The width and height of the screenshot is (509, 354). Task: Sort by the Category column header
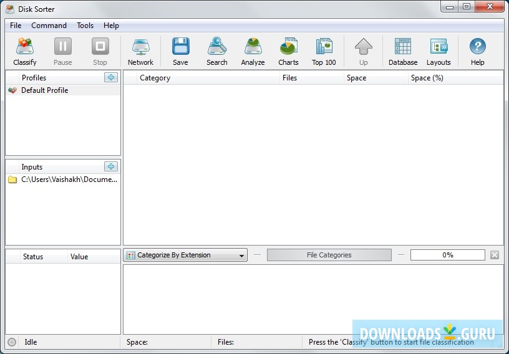click(208, 78)
